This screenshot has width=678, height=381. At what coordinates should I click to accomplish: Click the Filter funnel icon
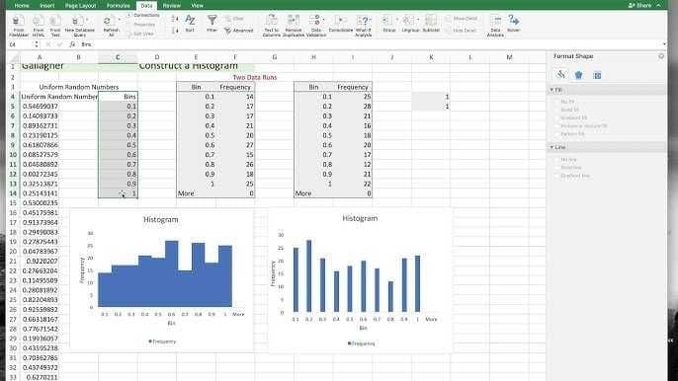click(x=212, y=21)
